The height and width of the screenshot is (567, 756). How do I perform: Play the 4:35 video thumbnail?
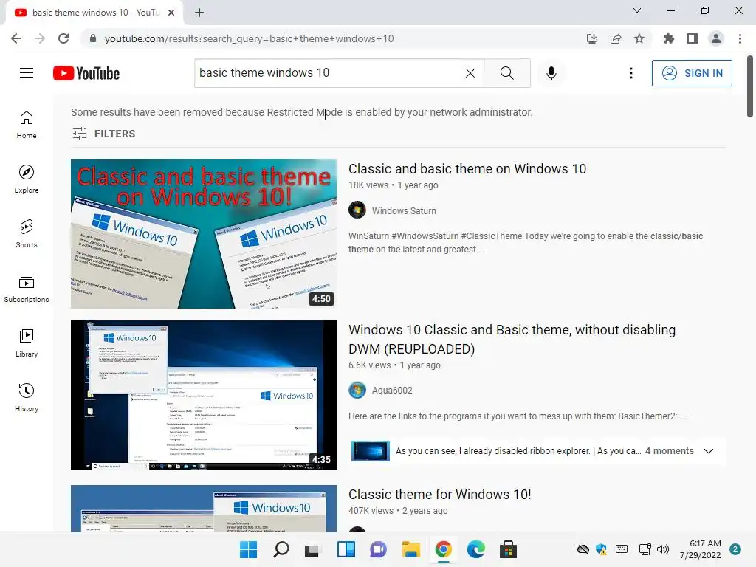(204, 395)
